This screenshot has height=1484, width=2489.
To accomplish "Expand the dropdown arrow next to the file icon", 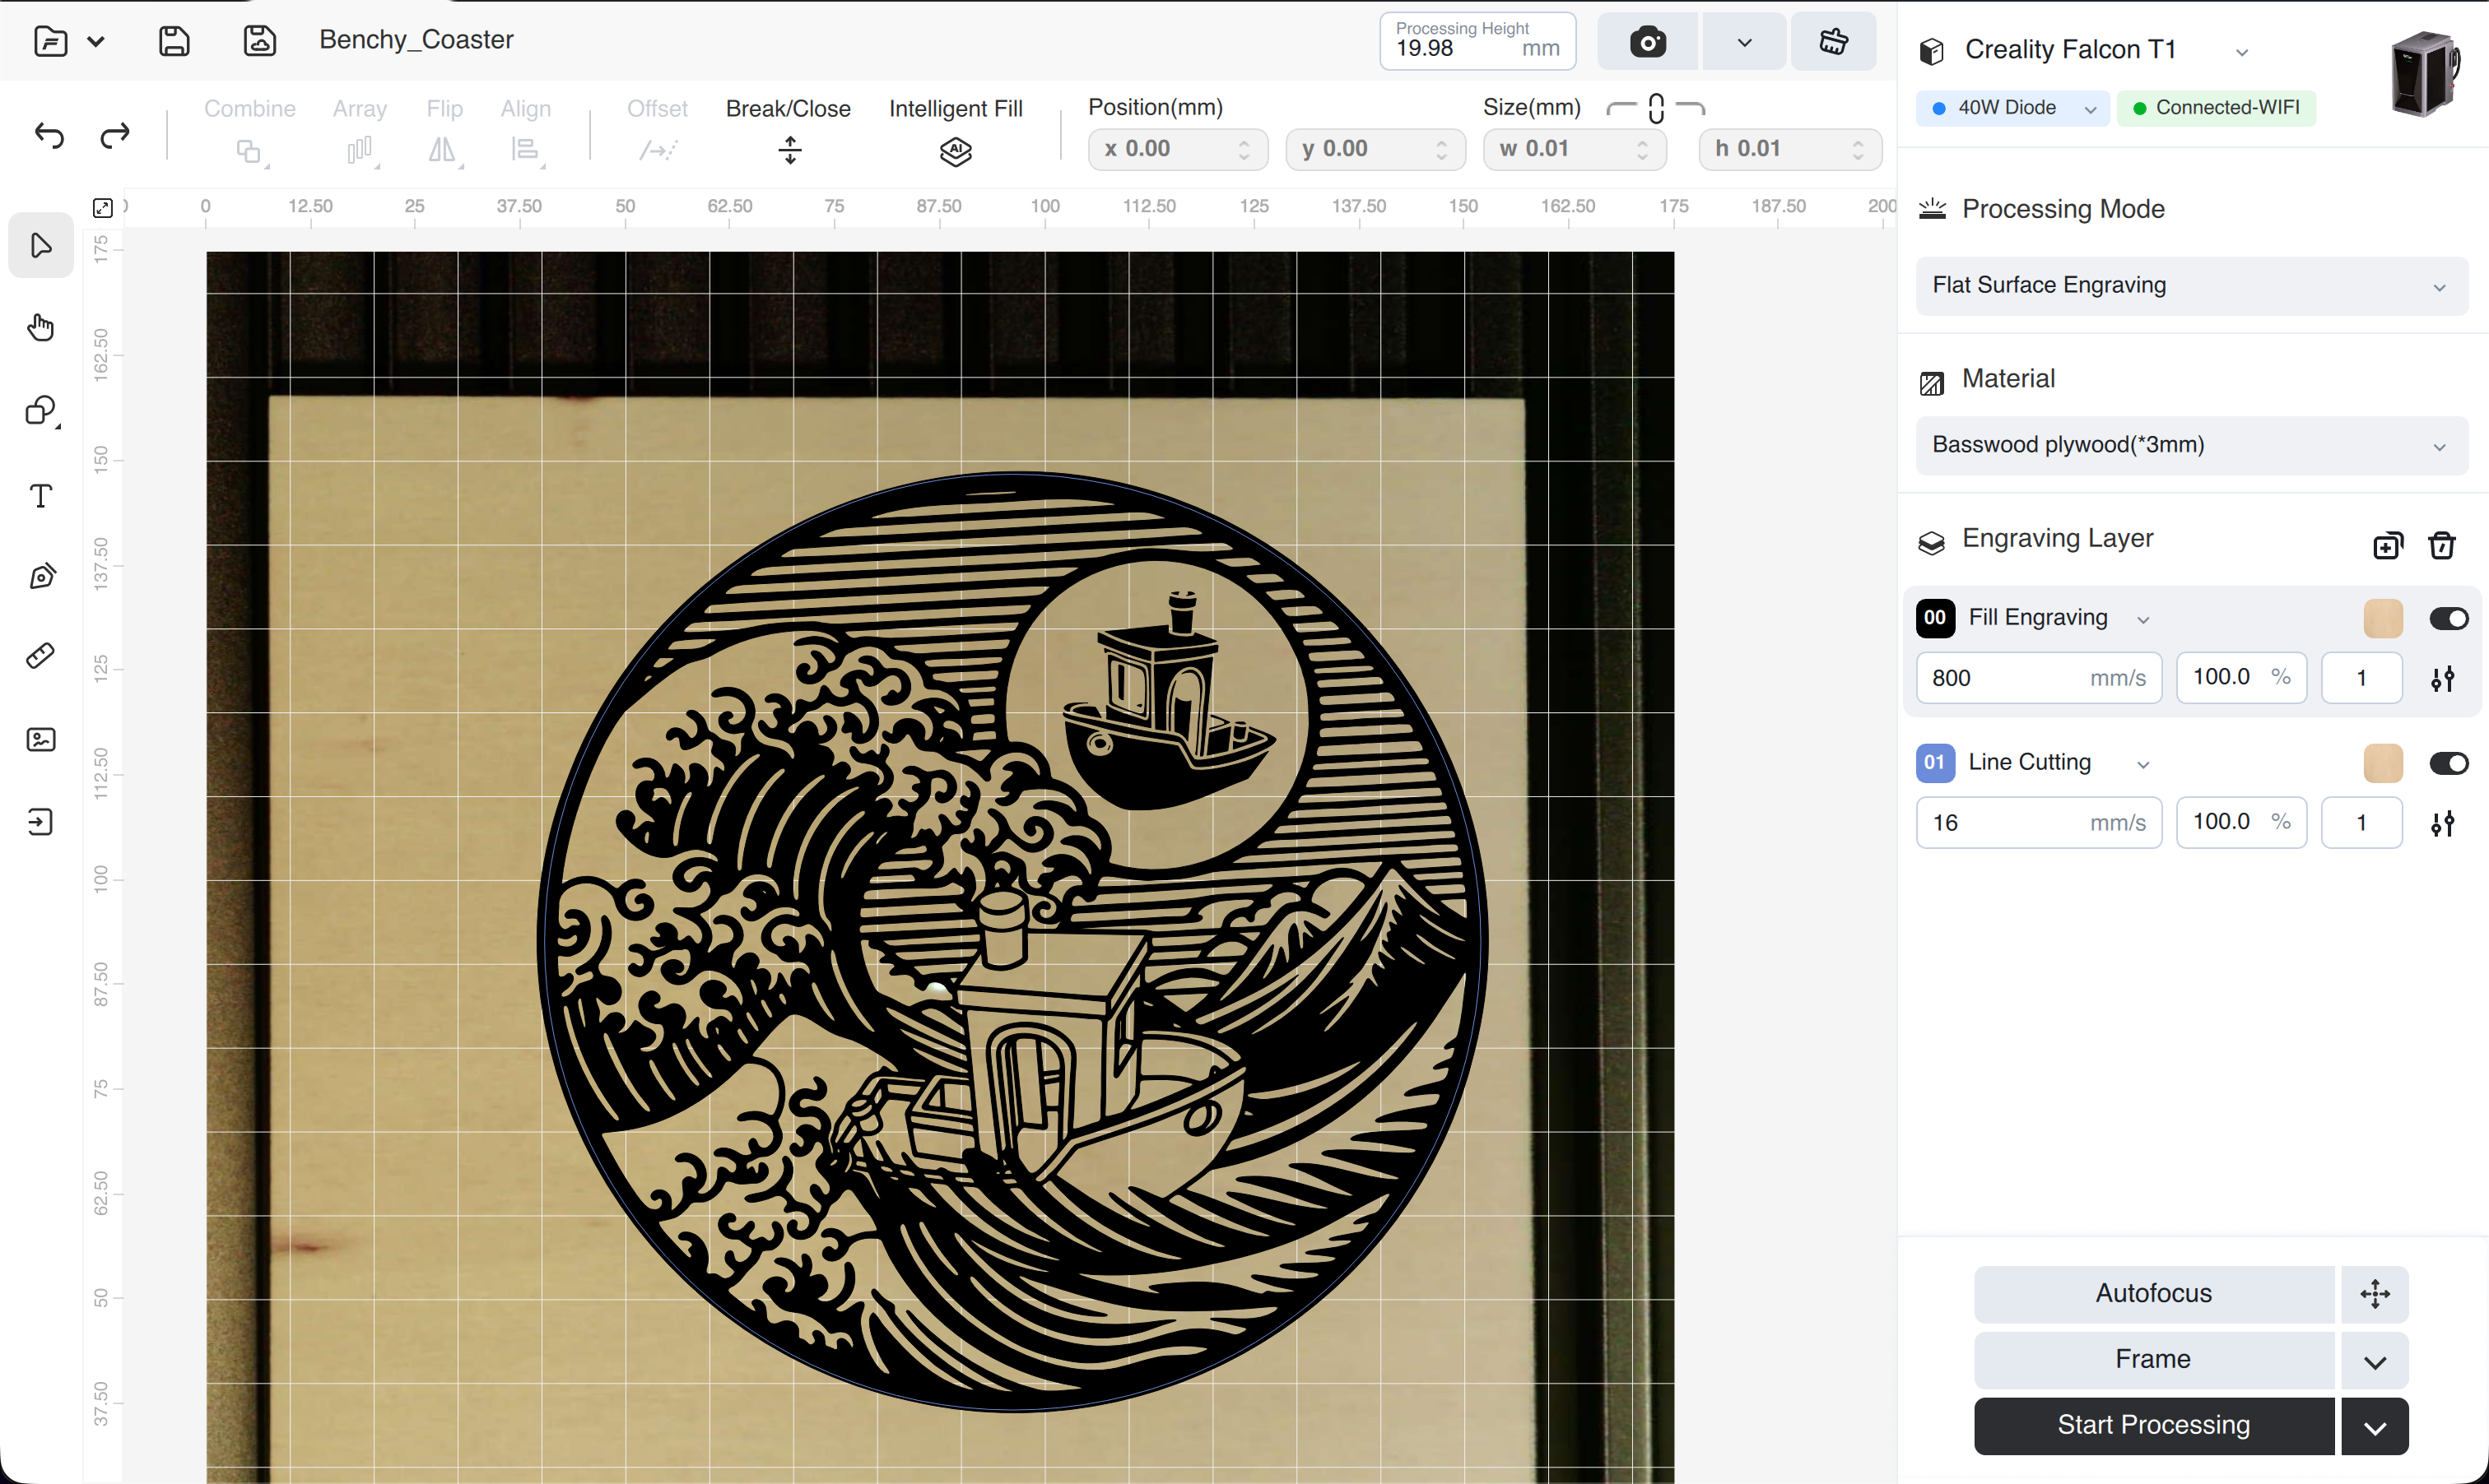I will (95, 42).
